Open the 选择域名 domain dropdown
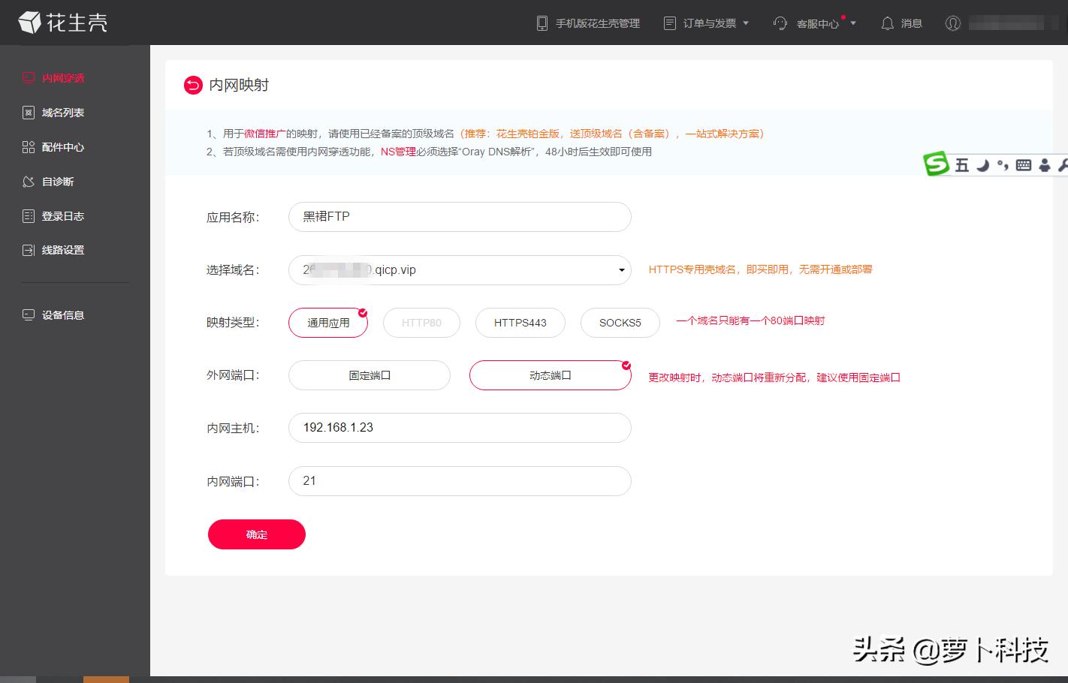This screenshot has height=683, width=1068. tap(621, 269)
